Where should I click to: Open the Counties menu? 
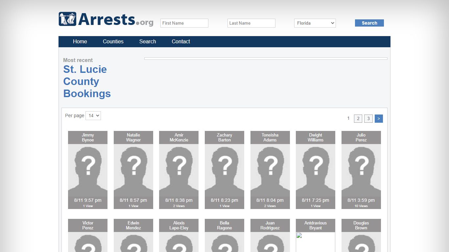coord(113,41)
